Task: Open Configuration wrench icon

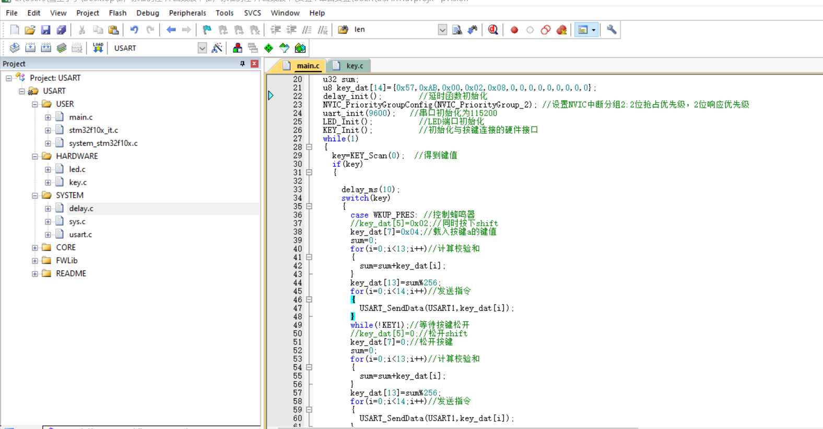Action: pos(612,30)
